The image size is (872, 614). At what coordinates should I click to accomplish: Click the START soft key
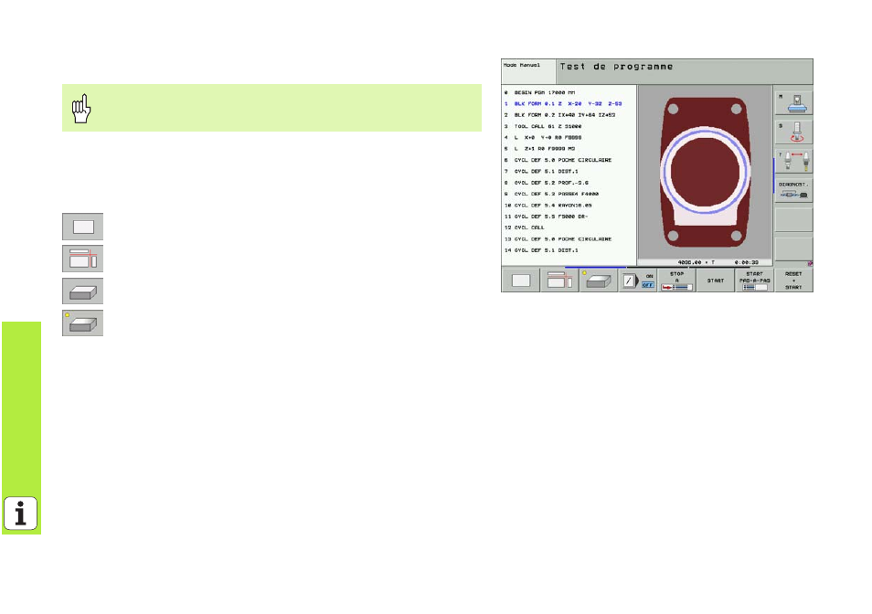click(x=716, y=281)
